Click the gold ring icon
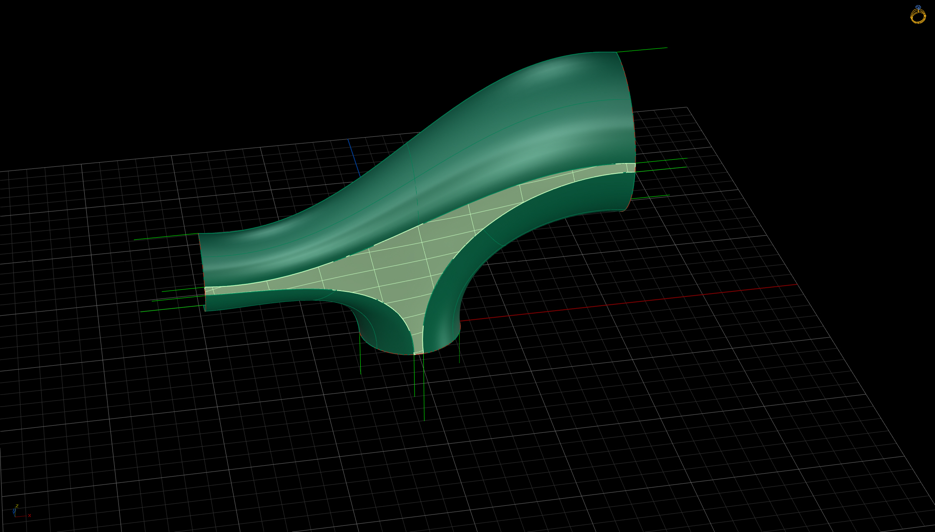Viewport: 935px width, 532px height. (918, 15)
